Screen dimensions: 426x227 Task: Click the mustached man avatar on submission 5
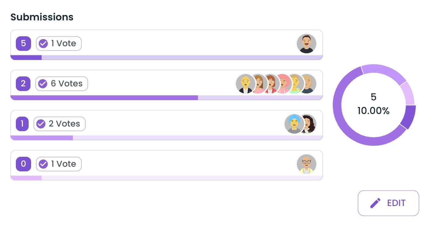[x=306, y=44]
